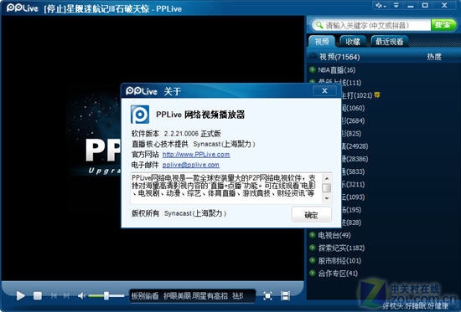Mute audio via the speaker icon

(81, 295)
